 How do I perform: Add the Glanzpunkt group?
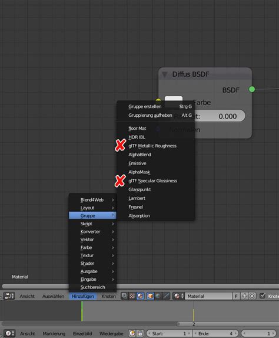tap(156, 189)
